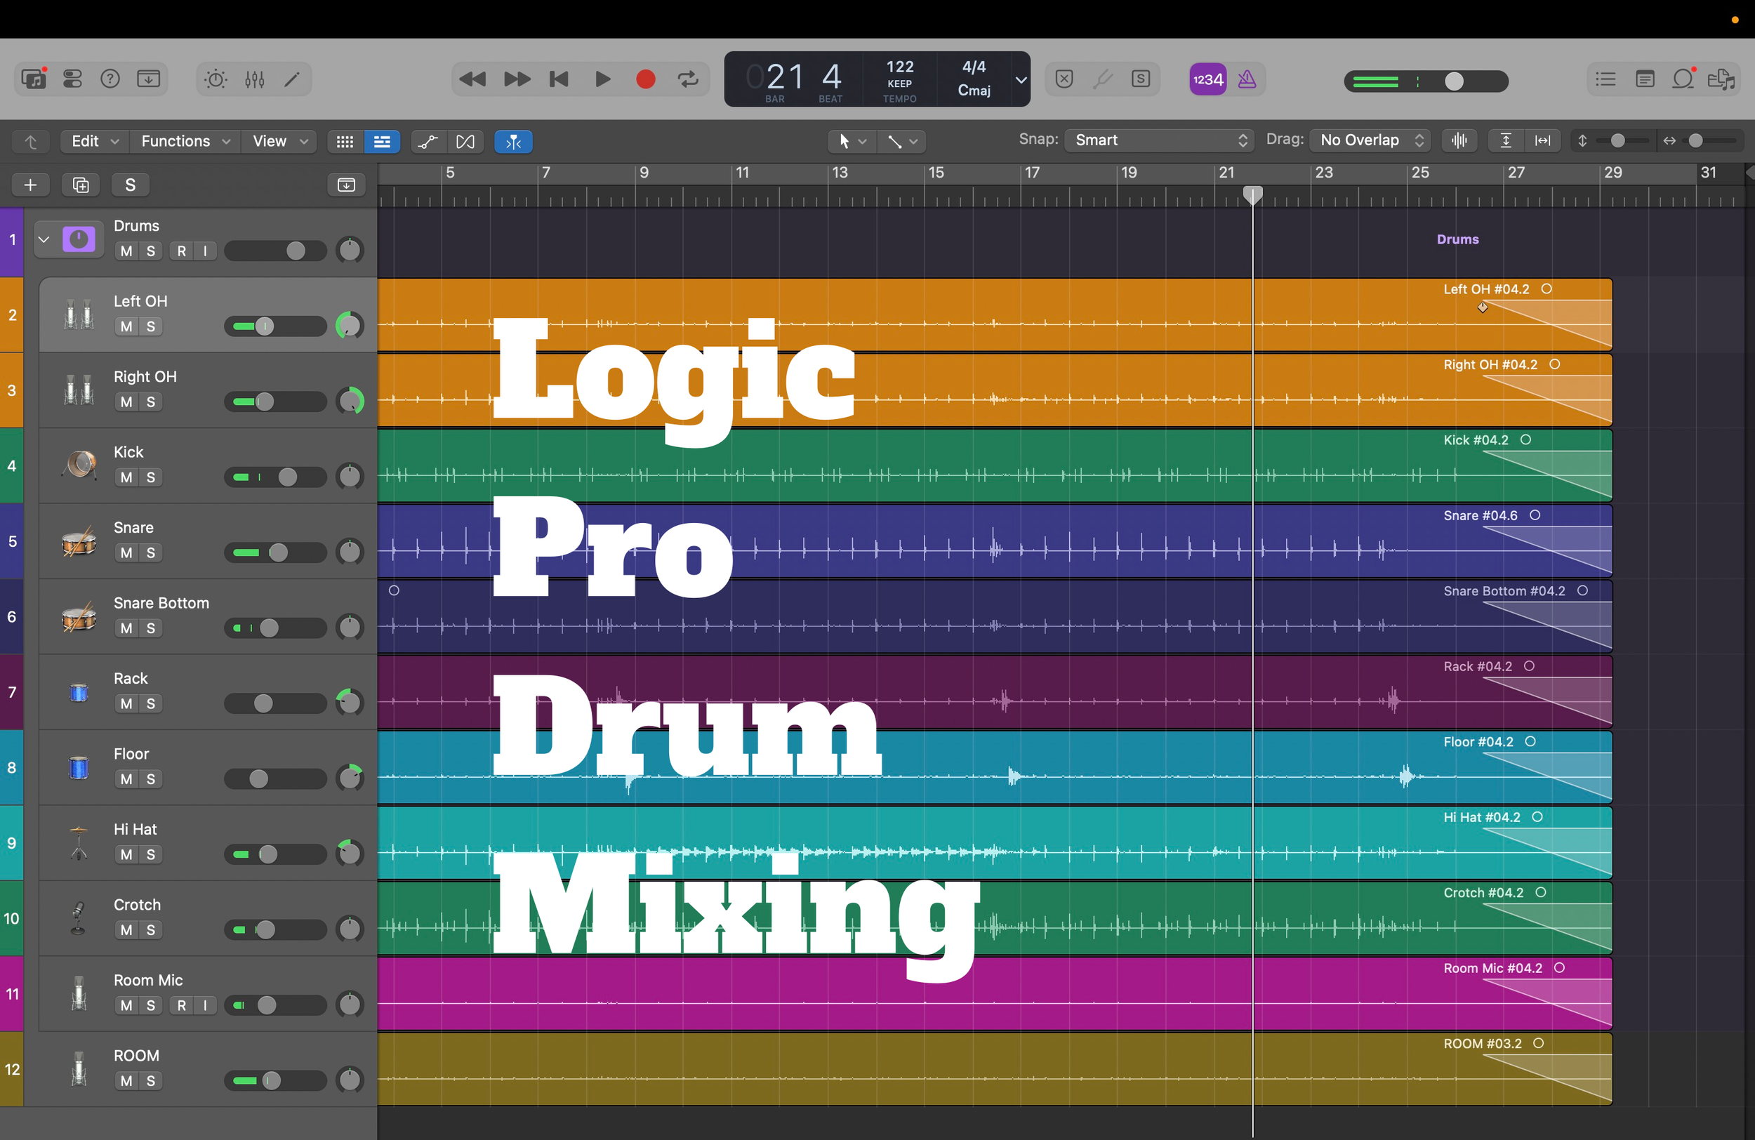Open Smart Controls dial icon
The height and width of the screenshot is (1140, 1755).
point(216,79)
